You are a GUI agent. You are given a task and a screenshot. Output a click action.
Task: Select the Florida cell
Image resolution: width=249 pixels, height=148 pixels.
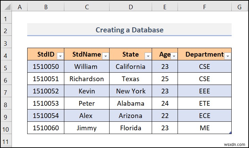click(x=131, y=128)
